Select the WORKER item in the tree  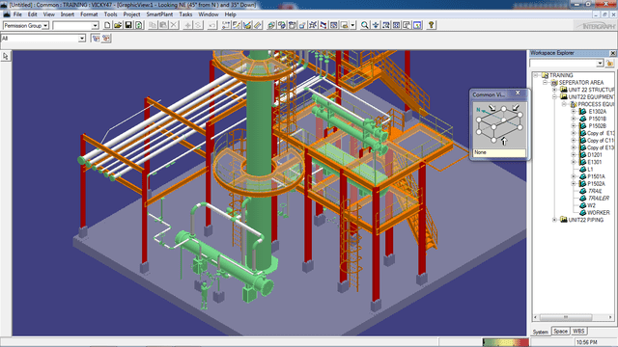598,212
